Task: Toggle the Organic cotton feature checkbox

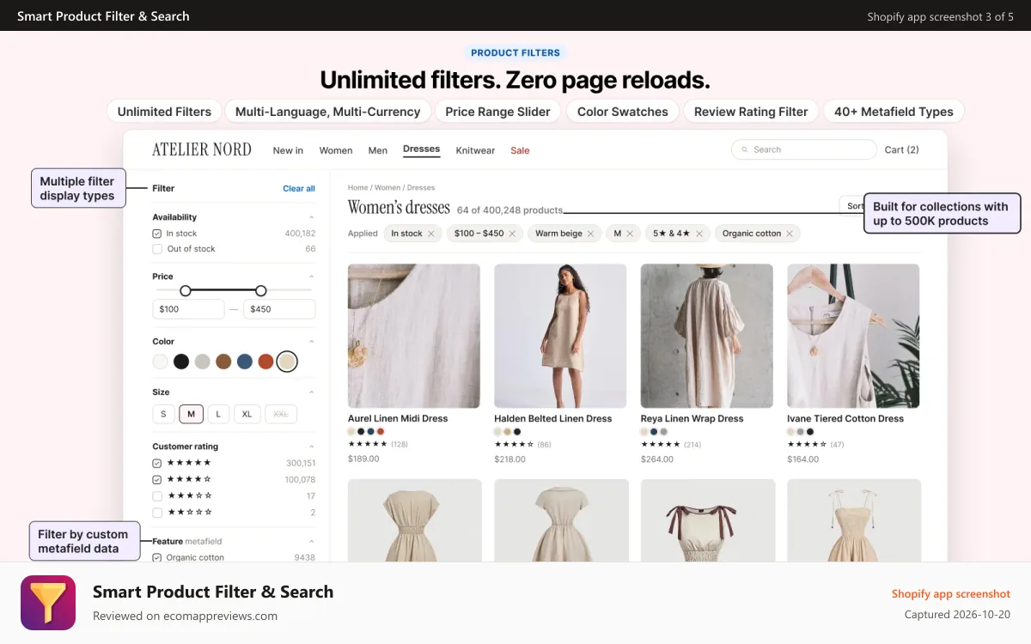Action: click(157, 557)
